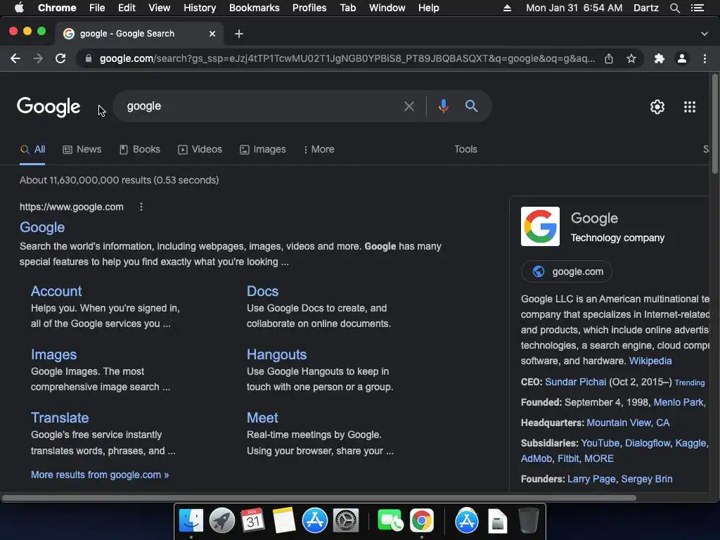Expand the tab search chevron
Viewport: 720px width, 540px height.
tap(705, 34)
